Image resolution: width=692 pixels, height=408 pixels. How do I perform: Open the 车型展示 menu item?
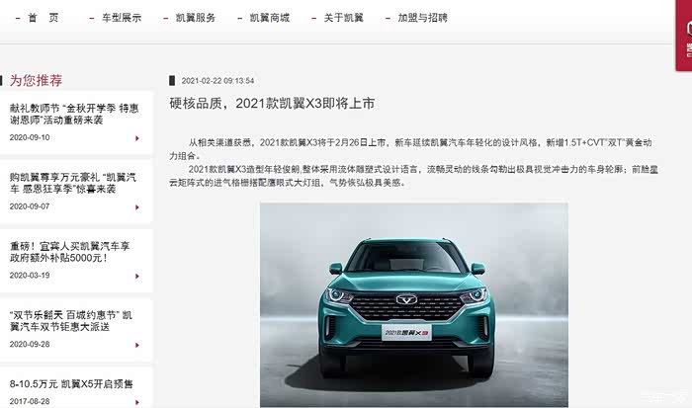click(122, 18)
